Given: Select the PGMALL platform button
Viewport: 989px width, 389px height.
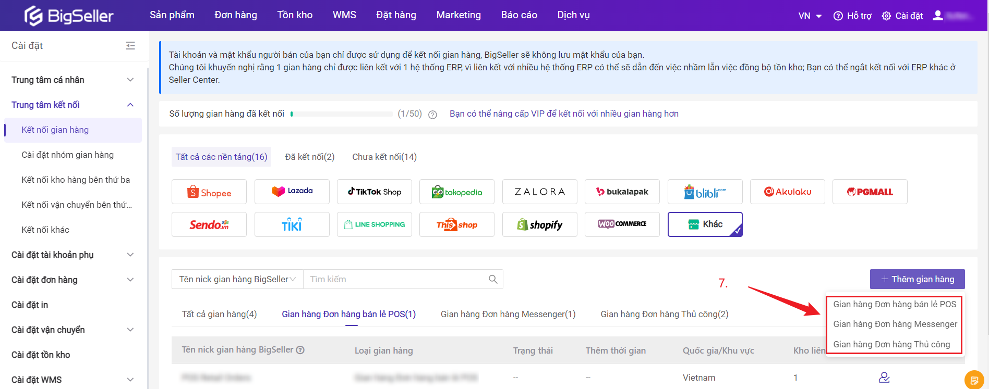Looking at the screenshot, I should tap(870, 192).
